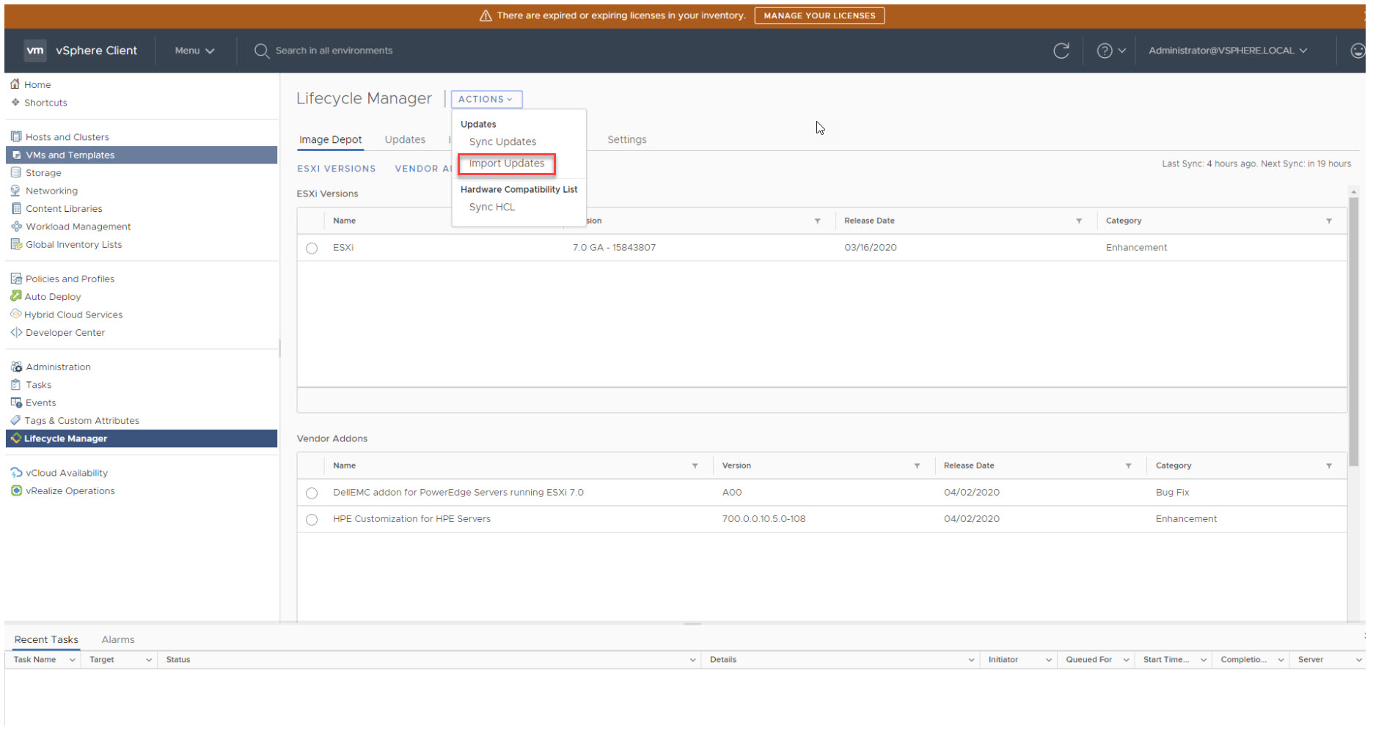Expand the Status column dropdown
This screenshot has width=1373, height=750.
click(692, 661)
